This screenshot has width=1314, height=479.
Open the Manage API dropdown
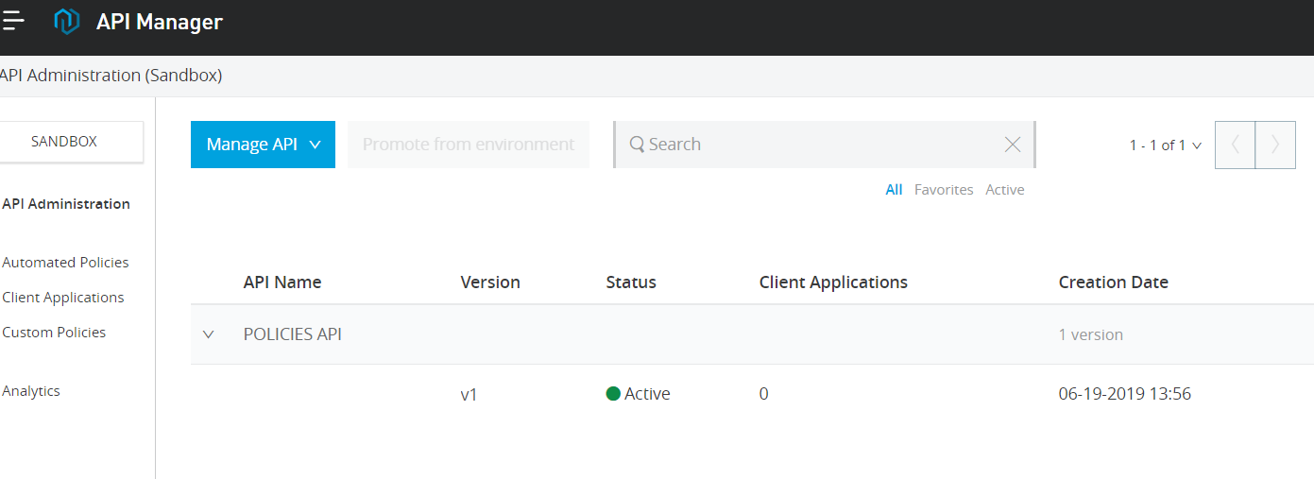(x=263, y=145)
